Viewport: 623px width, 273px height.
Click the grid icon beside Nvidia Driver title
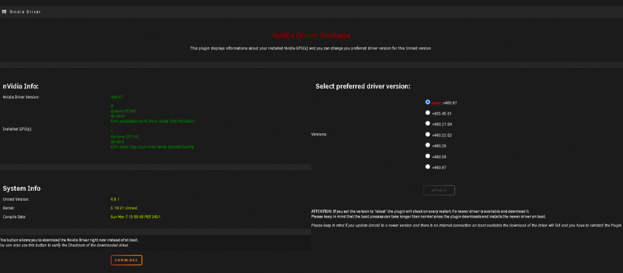click(x=4, y=12)
